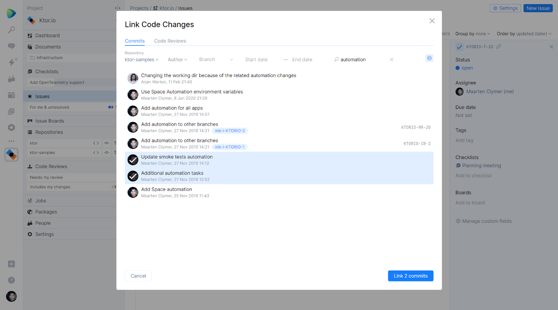Click 'Add to board' in the issue panel
The image size is (558, 310).
pos(470,203)
